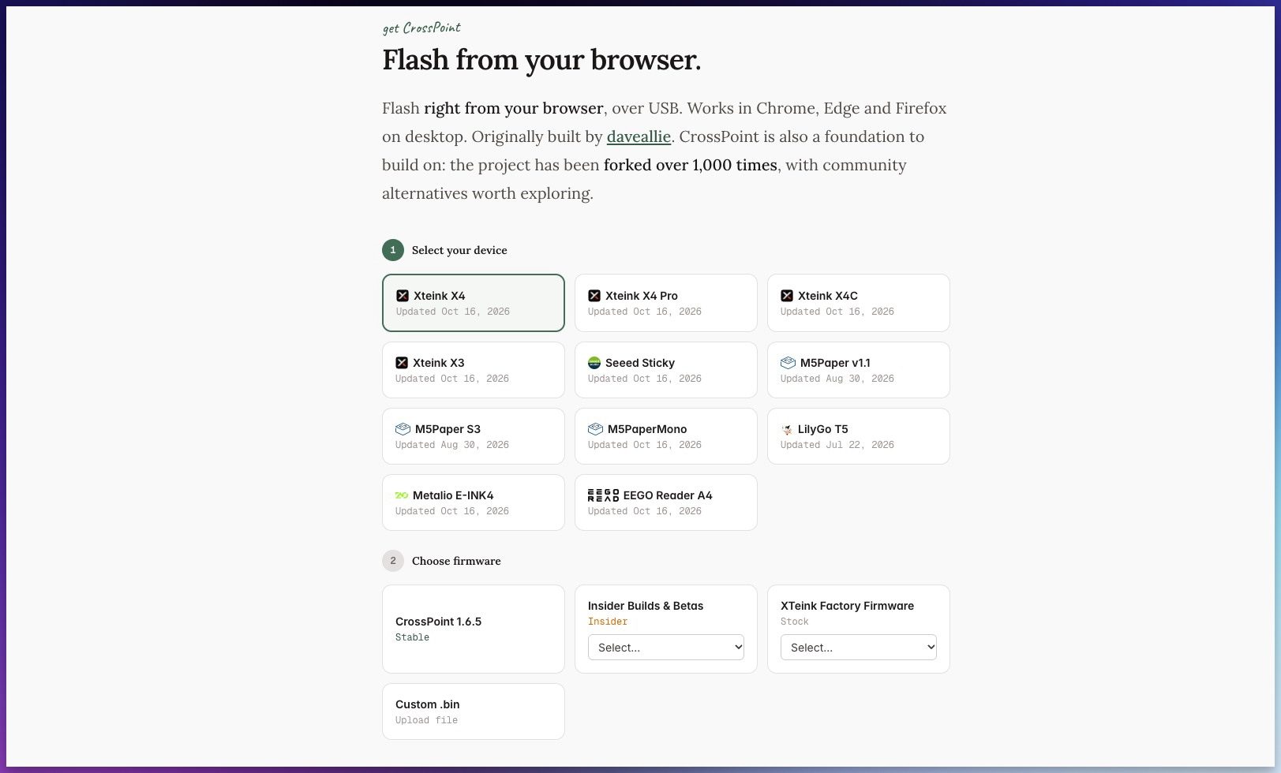Click the EEGO Reader A4 logo icon

coord(603,495)
